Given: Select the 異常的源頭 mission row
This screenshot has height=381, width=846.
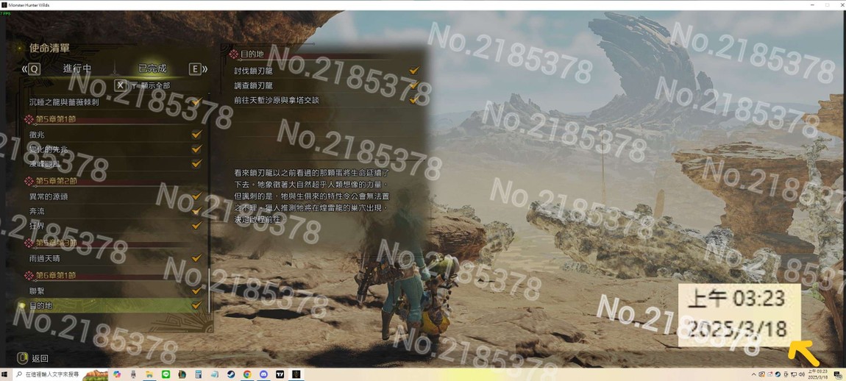Looking at the screenshot, I should pyautogui.click(x=115, y=196).
